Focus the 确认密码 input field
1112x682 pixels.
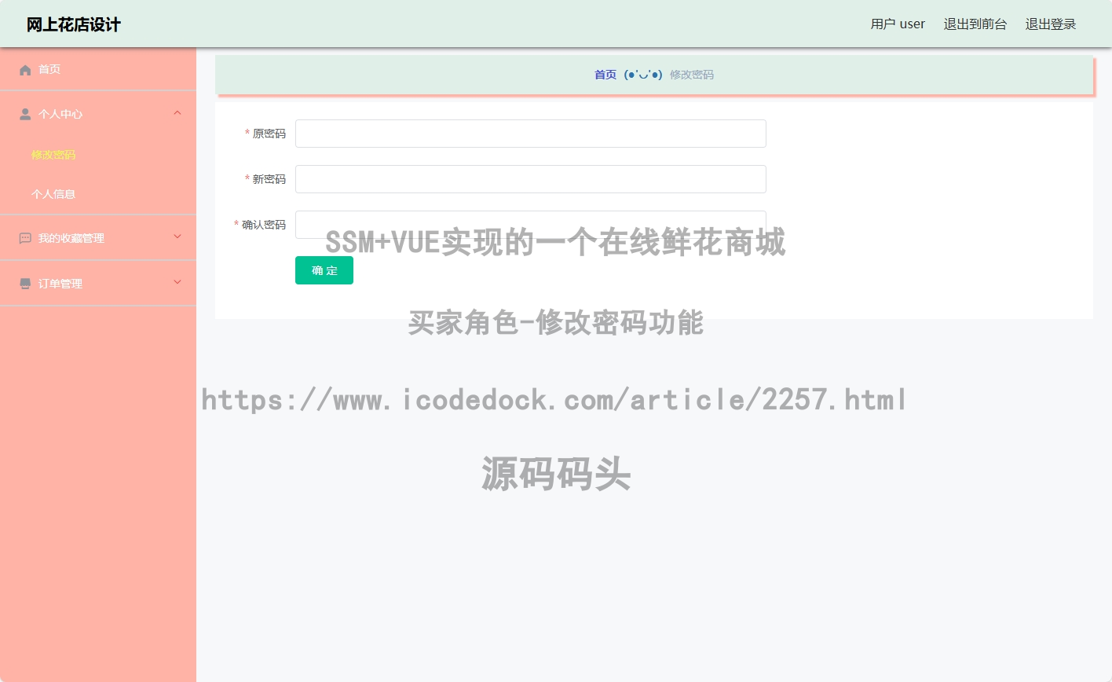coord(531,225)
